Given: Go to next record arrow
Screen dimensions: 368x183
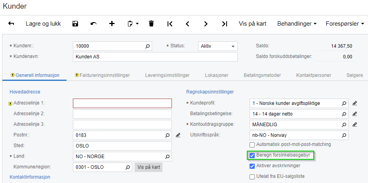Looking at the screenshot, I should pos(206,24).
